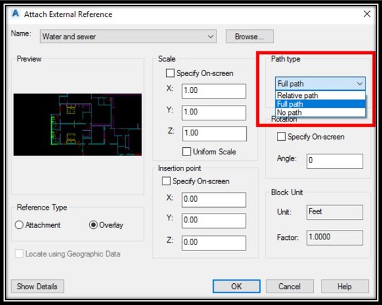Click the Browse... button
This screenshot has height=305, width=382.
pos(249,36)
